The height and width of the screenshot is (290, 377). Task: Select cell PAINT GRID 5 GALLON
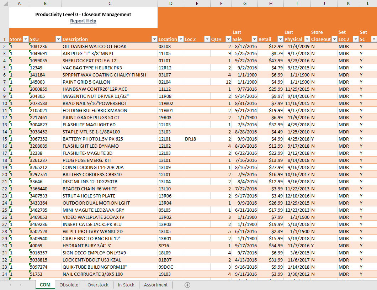point(110,82)
